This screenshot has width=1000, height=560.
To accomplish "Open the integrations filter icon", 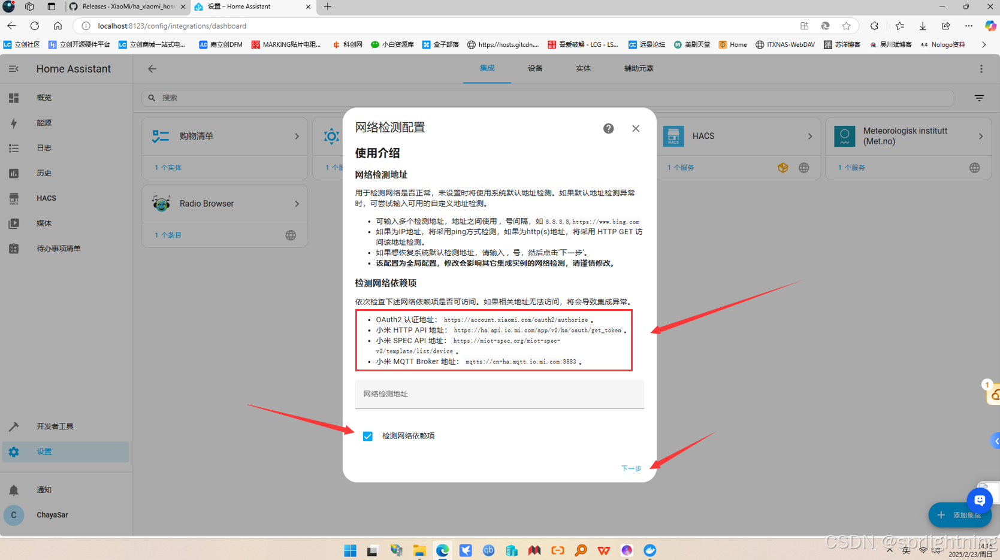I will point(979,98).
